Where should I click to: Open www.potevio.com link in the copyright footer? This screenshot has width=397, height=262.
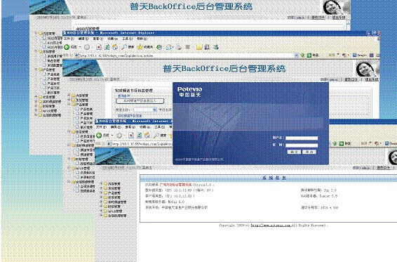coord(271,225)
